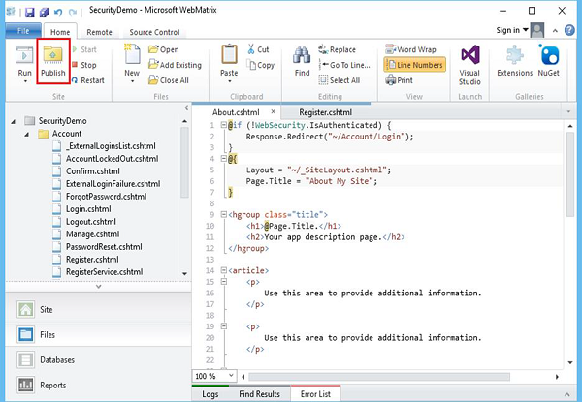
Task: Collapse the hgroup code block
Action: tap(222, 213)
